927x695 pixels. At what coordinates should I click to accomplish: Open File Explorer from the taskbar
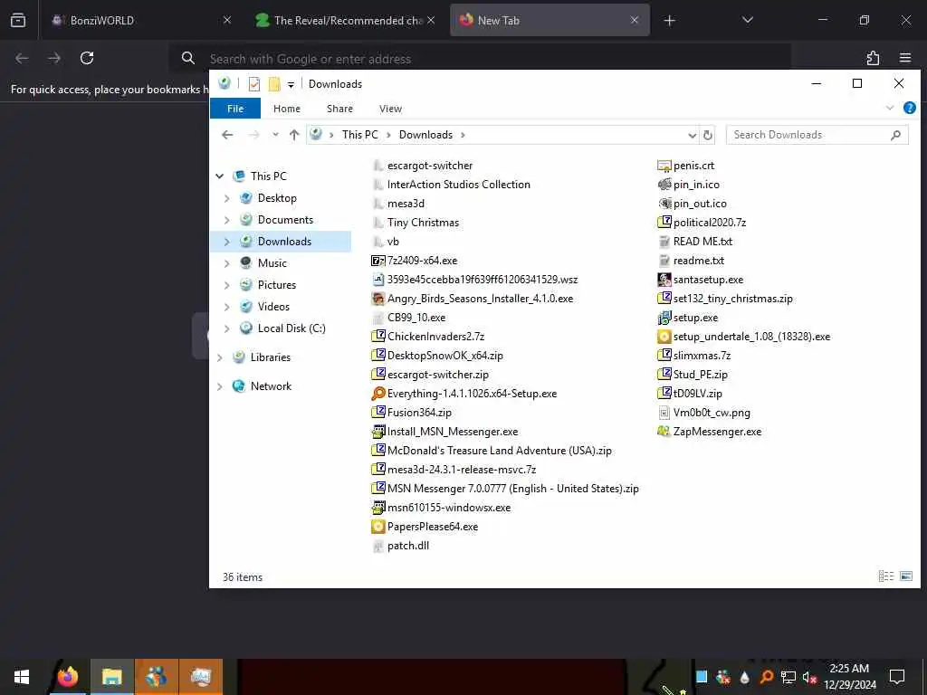(x=111, y=677)
